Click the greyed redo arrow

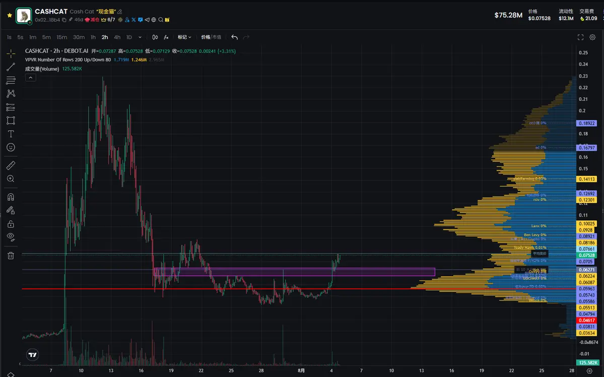pos(246,37)
